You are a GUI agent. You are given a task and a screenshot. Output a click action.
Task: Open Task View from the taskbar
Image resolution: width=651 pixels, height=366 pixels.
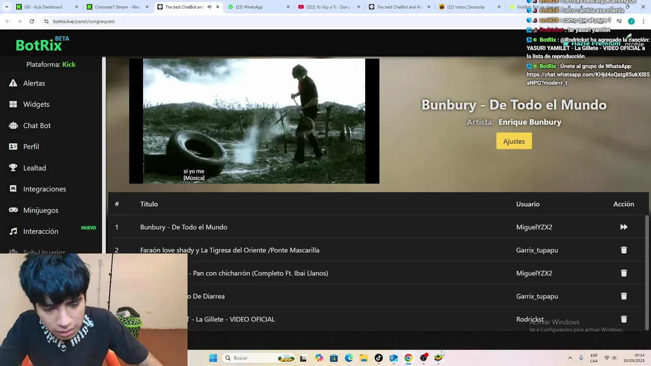pyautogui.click(x=303, y=358)
